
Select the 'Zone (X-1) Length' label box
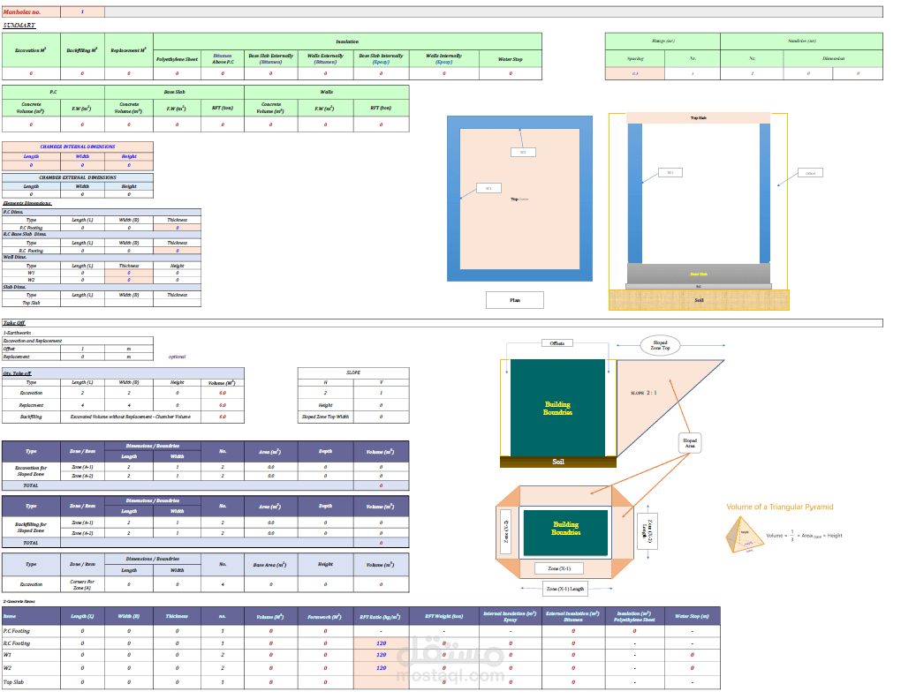tap(565, 589)
